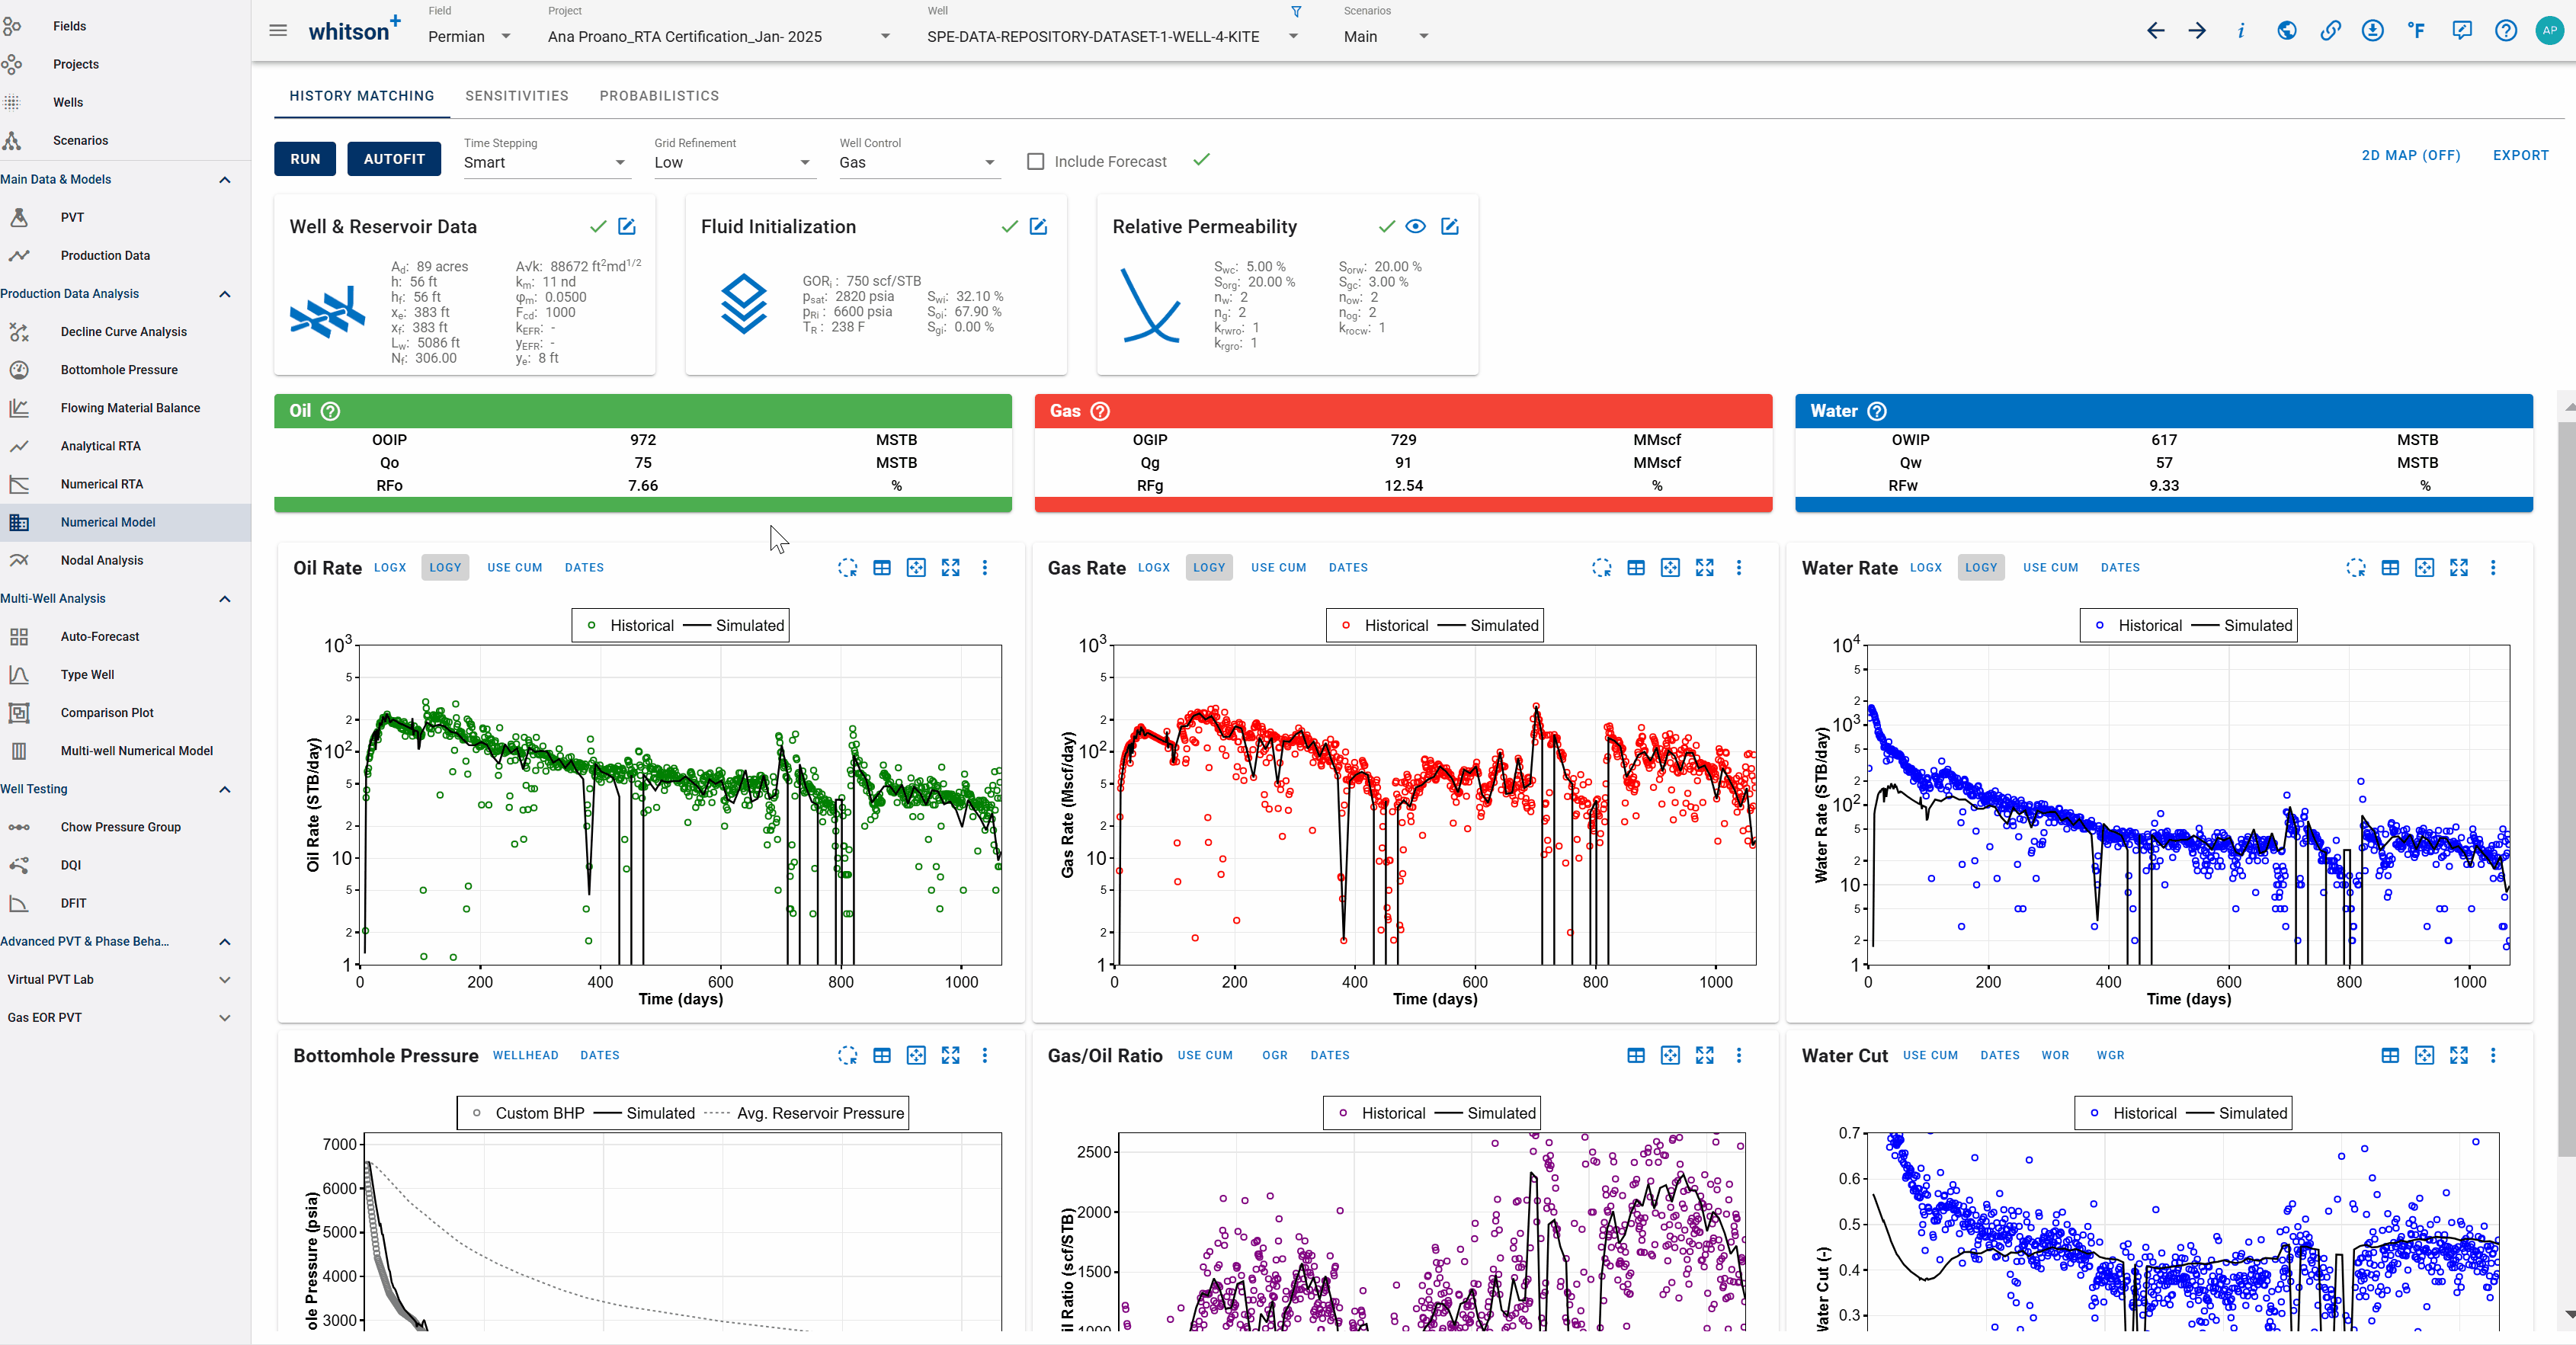Toggle LOGX on Oil Rate chart
The height and width of the screenshot is (1345, 2576).
coord(390,567)
